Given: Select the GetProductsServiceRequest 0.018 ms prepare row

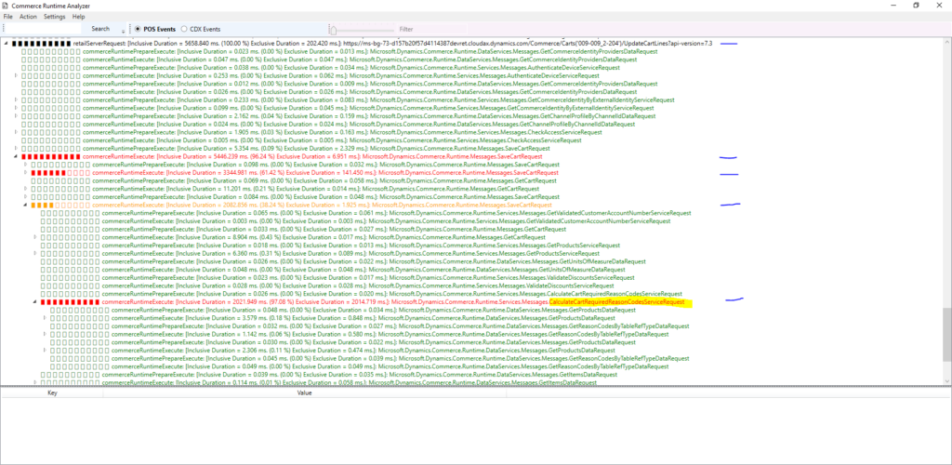Looking at the screenshot, I should point(362,246).
